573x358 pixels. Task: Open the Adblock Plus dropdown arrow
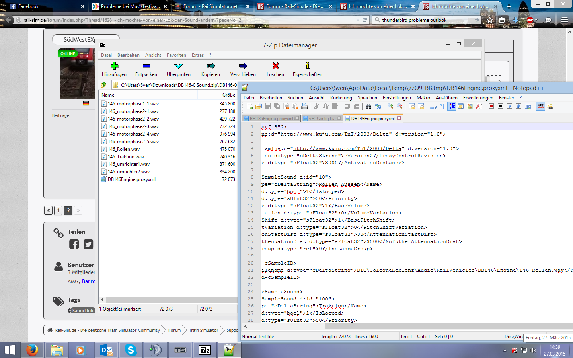[x=536, y=20]
